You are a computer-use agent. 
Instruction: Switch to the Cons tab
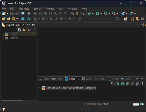tap(126, 79)
